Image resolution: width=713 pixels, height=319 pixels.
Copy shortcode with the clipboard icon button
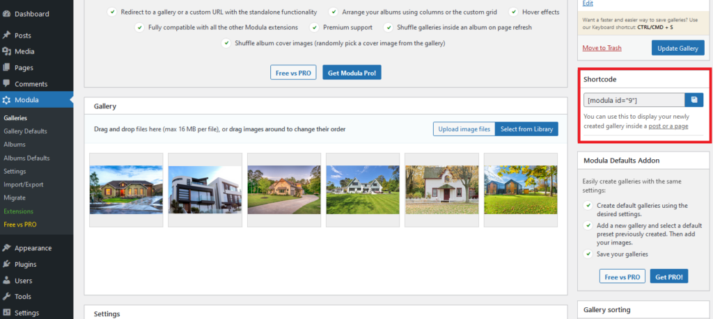694,100
